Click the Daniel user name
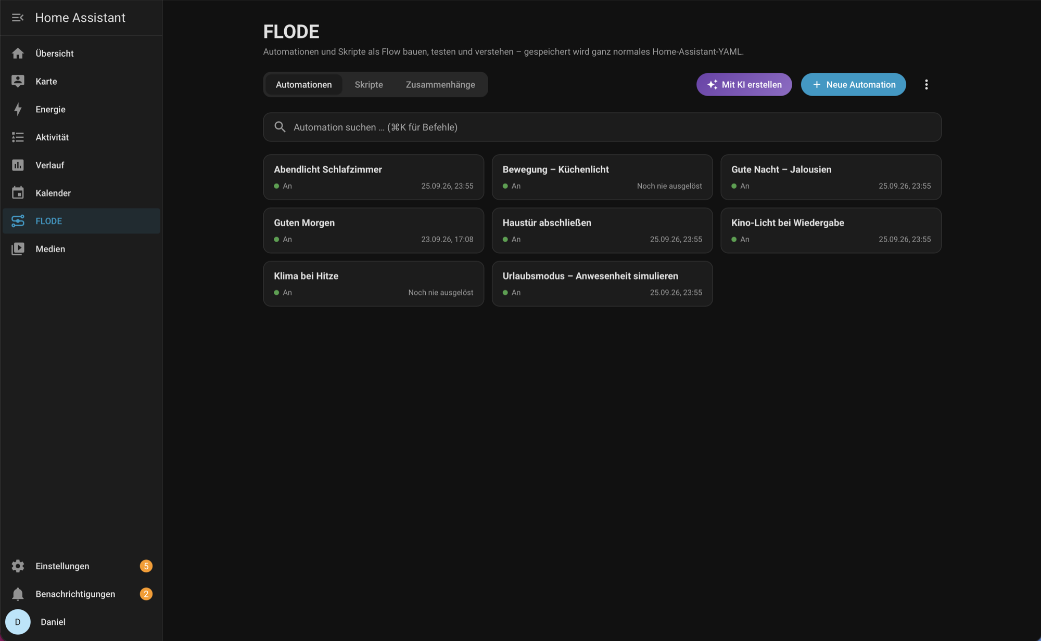Screen dimensions: 1041x641 [53, 622]
